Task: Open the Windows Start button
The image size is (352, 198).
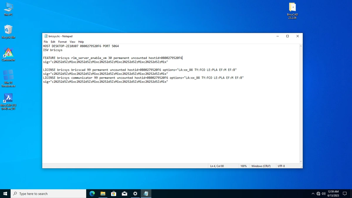Action: coord(5,194)
